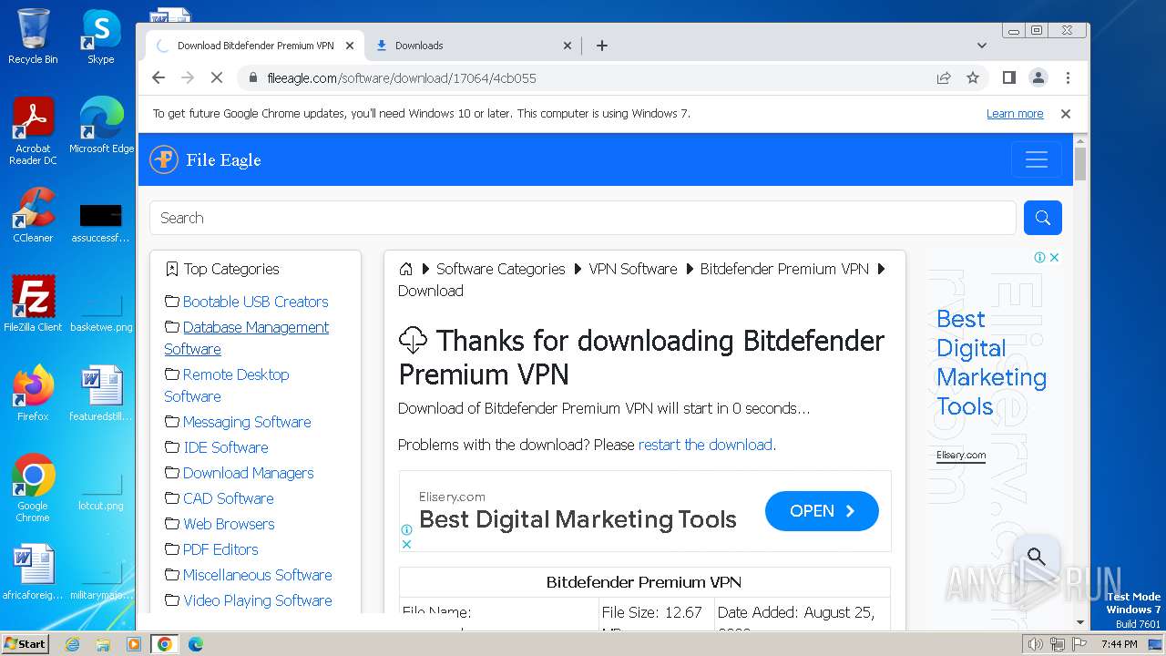Click VPN Software breadcrumb
The image size is (1166, 656).
coord(633,269)
